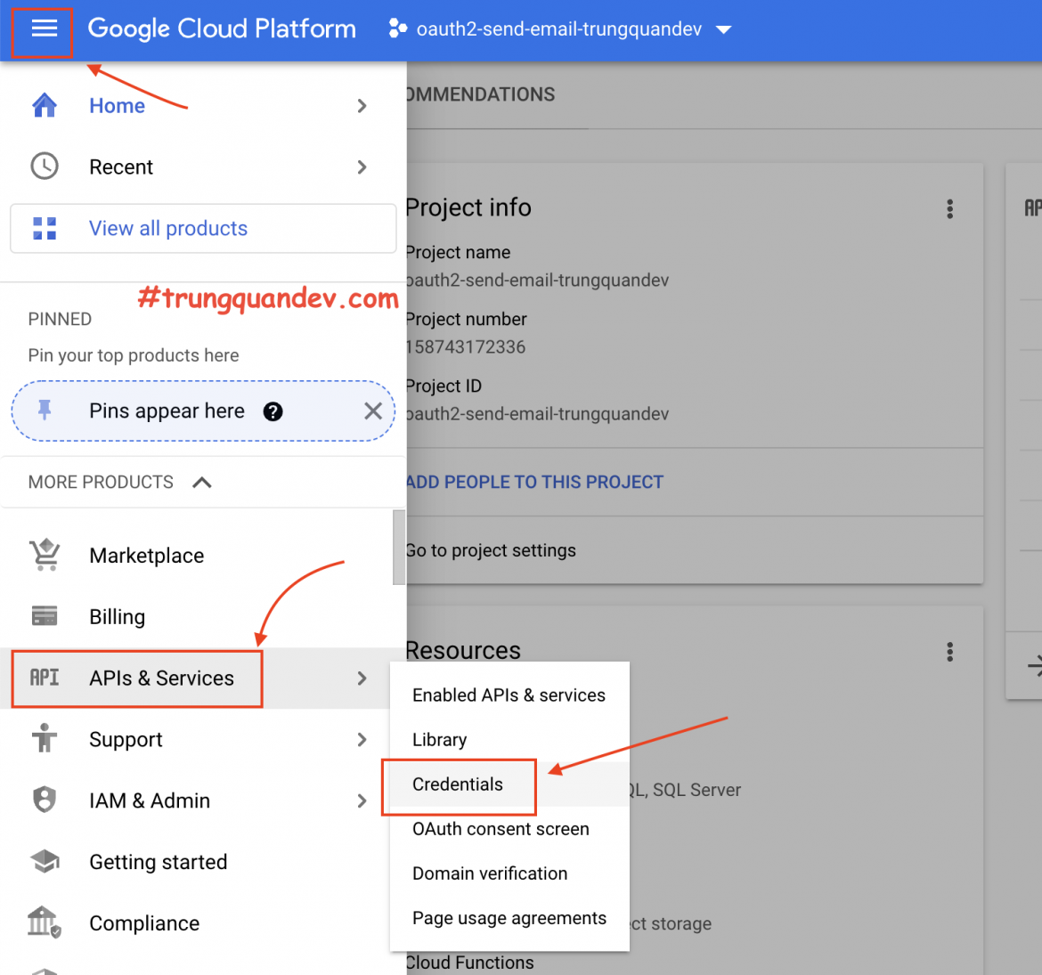This screenshot has width=1042, height=975.
Task: Click the Billing card icon
Action: click(45, 616)
